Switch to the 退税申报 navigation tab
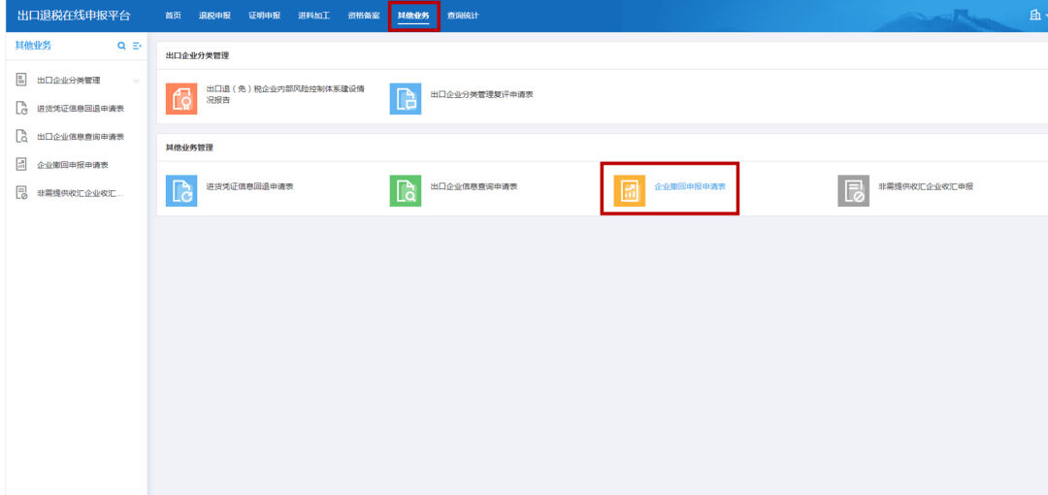The height and width of the screenshot is (495, 1048). 214,16
